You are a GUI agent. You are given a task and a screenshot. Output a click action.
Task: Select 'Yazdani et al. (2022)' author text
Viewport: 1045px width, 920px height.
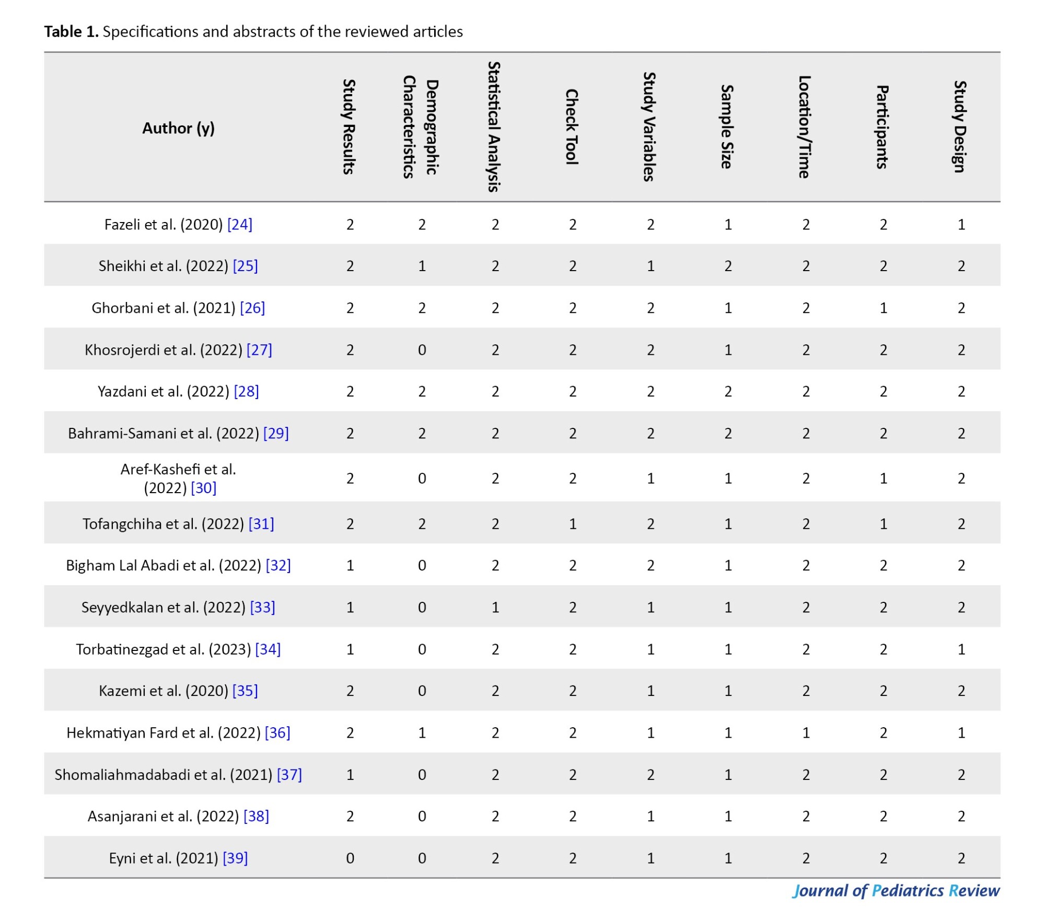(164, 391)
